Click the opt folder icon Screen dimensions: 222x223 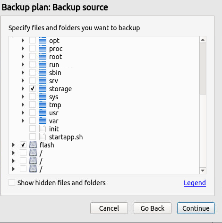[x=43, y=41]
